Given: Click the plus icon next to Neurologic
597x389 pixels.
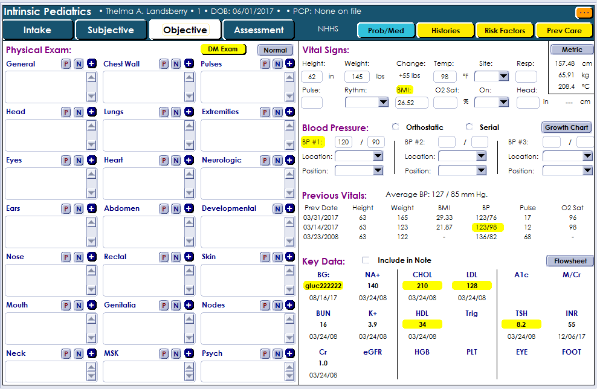Looking at the screenshot, I should coord(288,161).
